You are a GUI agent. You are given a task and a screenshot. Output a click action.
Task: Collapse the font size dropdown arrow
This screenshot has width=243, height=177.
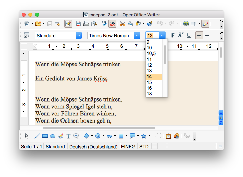(x=162, y=36)
